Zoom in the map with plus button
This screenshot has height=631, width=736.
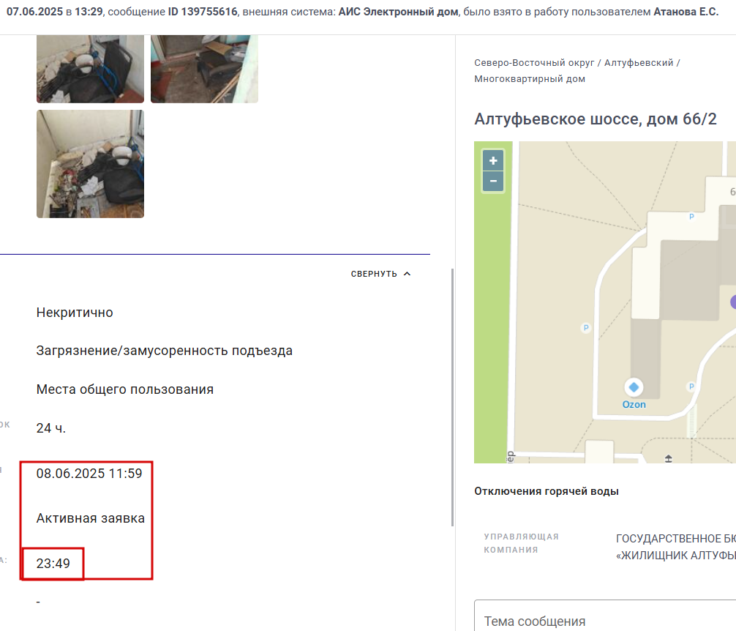click(493, 161)
